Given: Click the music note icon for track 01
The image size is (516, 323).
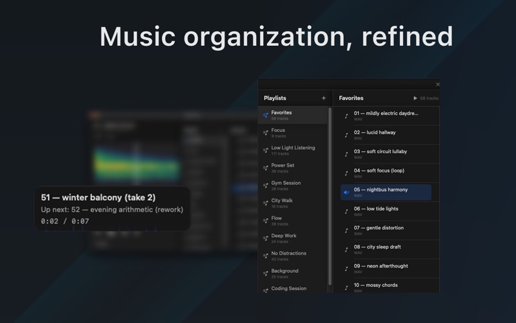Looking at the screenshot, I should (346, 116).
